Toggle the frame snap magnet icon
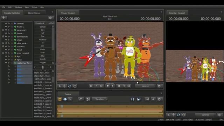Viewport: 224px width, 126px height. [x=139, y=99]
